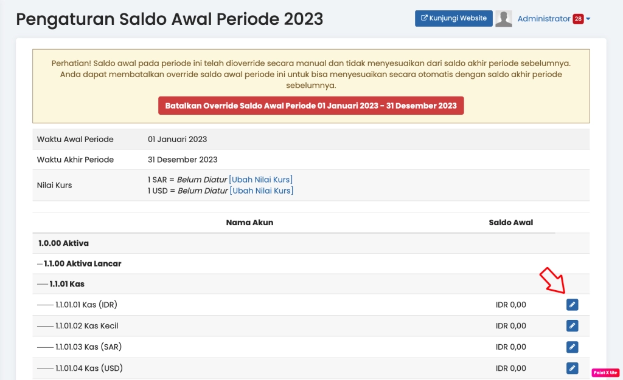Visit the website via Kunjungi Website

453,18
